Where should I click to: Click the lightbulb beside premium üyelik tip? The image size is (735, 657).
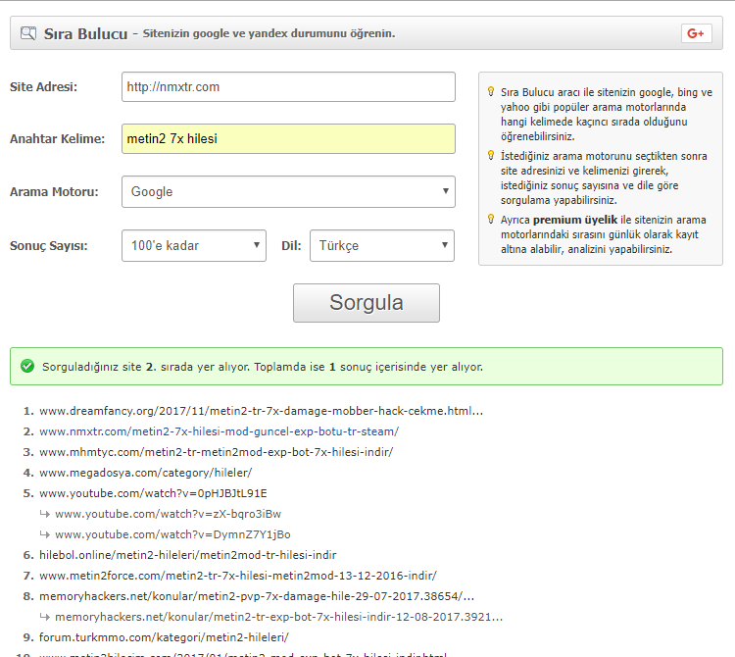point(491,219)
